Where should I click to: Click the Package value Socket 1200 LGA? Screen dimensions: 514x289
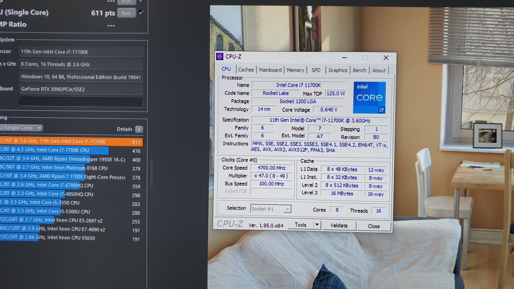point(298,102)
